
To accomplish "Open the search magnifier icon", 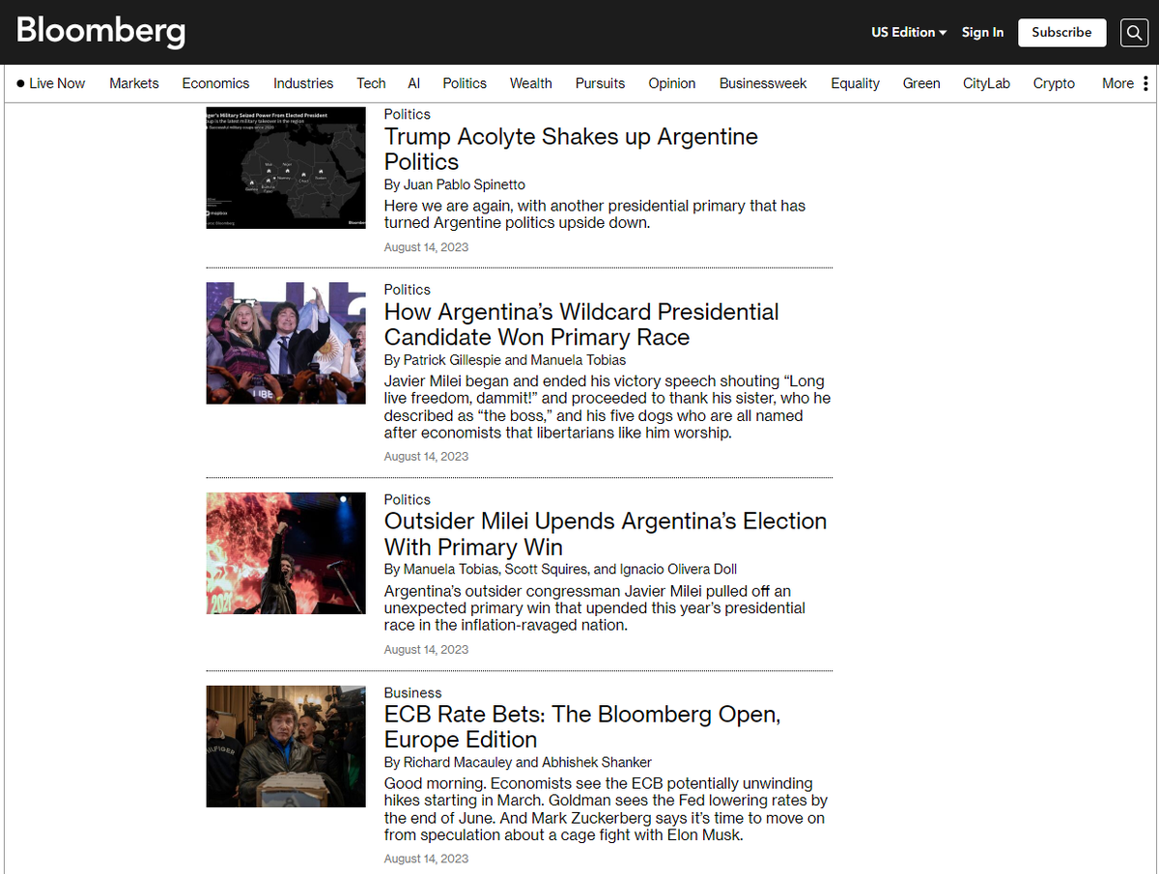I will pos(1134,32).
